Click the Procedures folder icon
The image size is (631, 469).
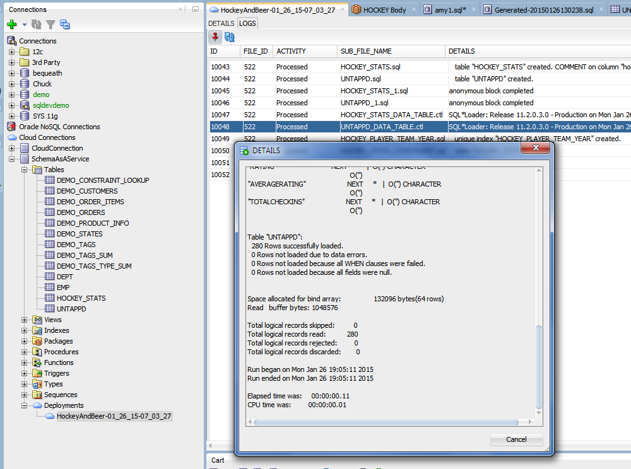pyautogui.click(x=37, y=352)
